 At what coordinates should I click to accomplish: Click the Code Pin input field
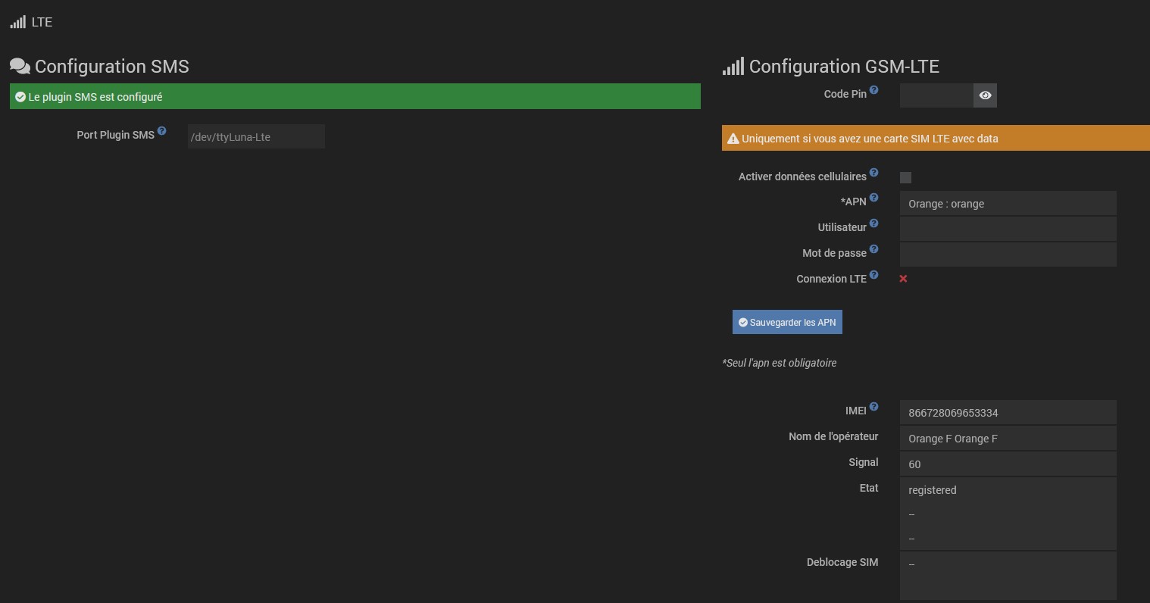(936, 95)
